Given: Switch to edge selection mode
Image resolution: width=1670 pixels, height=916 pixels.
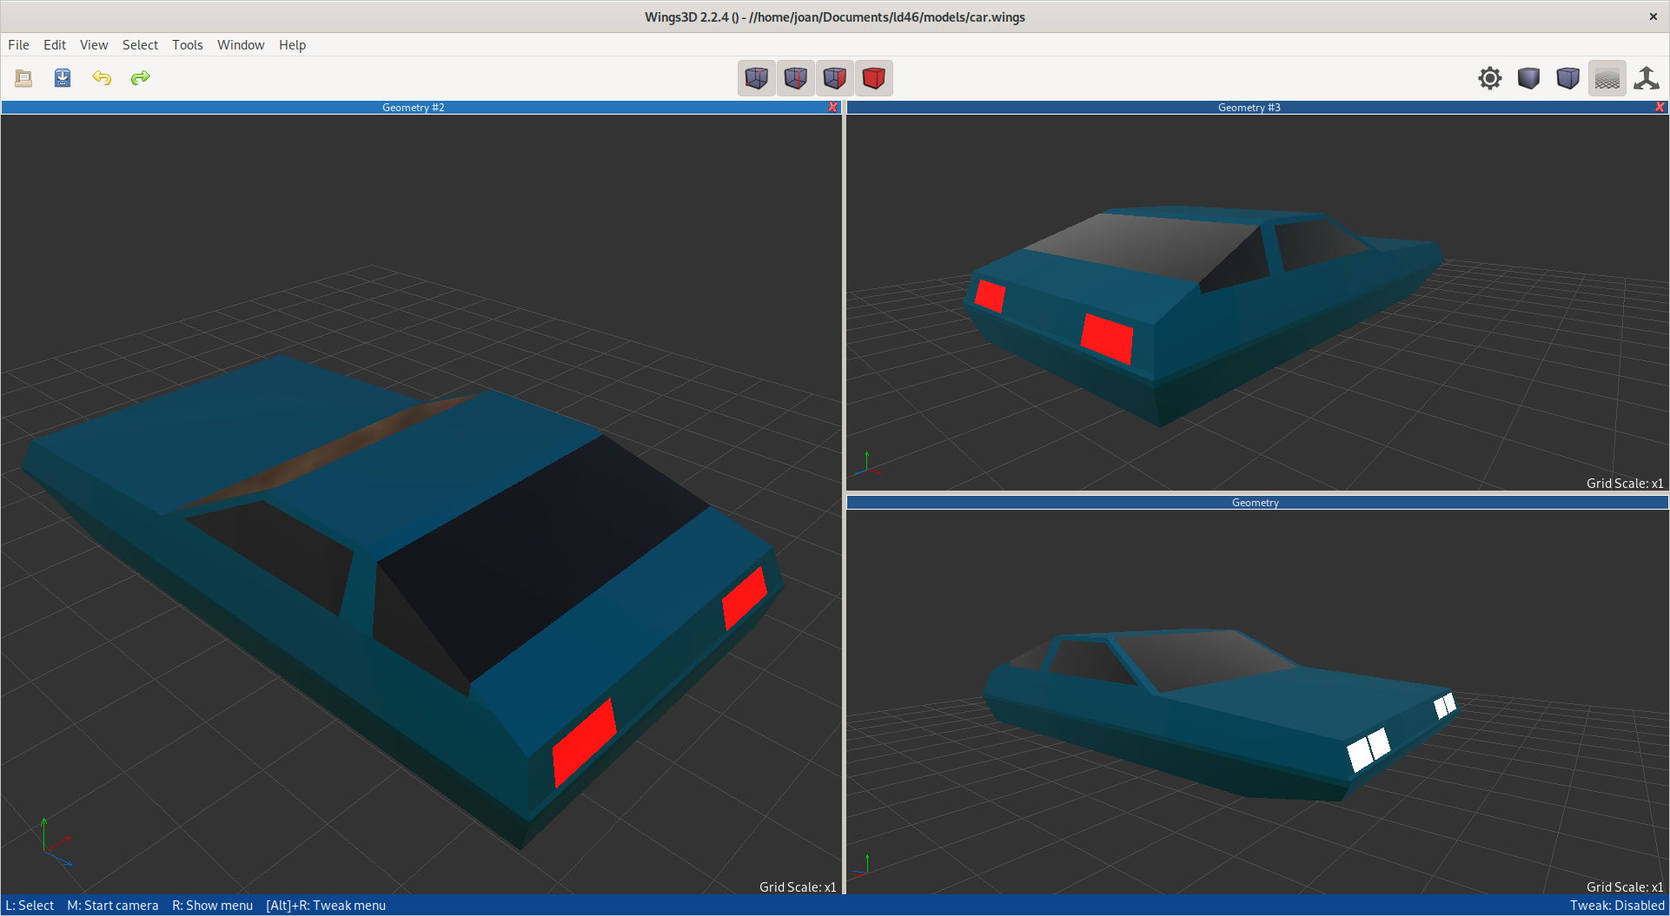Looking at the screenshot, I should point(796,78).
